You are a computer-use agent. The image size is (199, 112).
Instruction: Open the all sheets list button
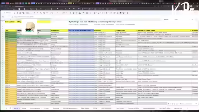10,108
